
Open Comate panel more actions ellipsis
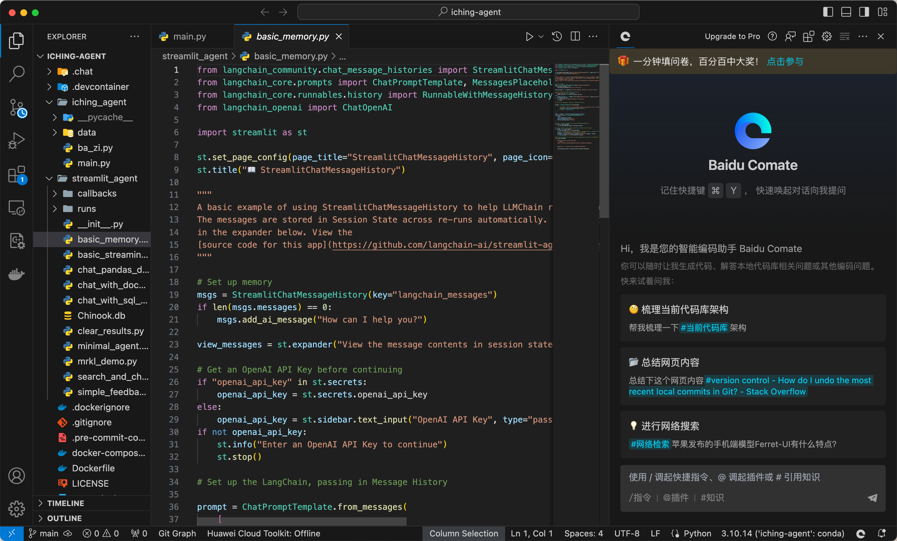[862, 36]
